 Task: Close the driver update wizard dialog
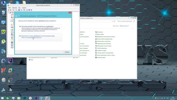[x=70, y=12]
